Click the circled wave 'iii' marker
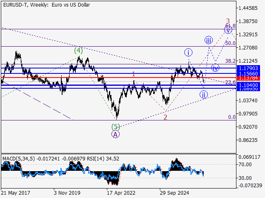 tap(209, 40)
